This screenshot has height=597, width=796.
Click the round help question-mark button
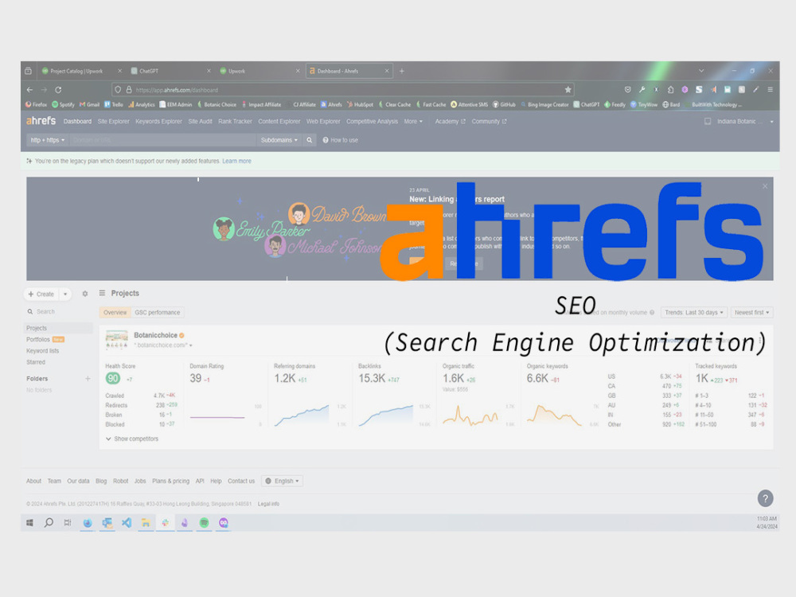(765, 498)
